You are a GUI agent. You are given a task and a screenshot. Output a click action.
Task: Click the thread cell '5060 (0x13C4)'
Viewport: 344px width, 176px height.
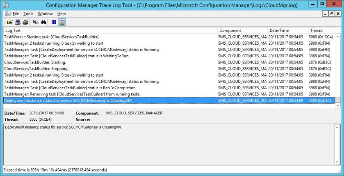tap(321, 37)
